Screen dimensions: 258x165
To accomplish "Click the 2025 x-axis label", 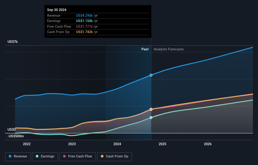I will 162,144.
